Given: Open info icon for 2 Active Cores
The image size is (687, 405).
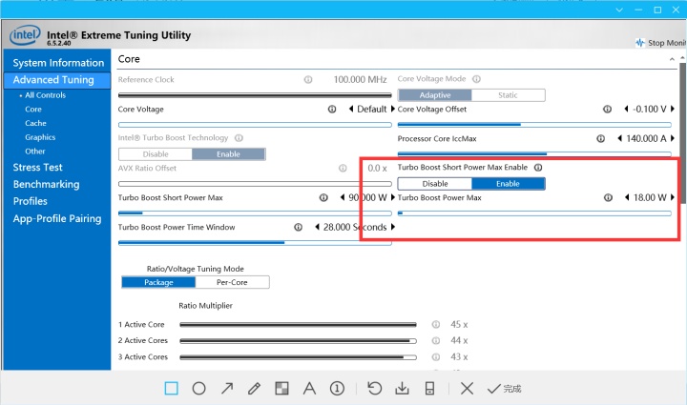Looking at the screenshot, I should click(x=435, y=340).
